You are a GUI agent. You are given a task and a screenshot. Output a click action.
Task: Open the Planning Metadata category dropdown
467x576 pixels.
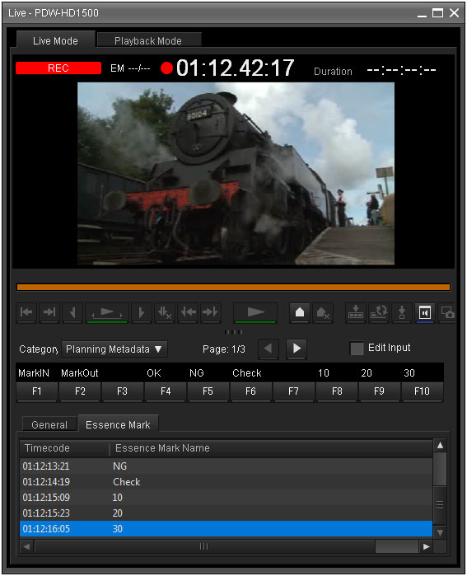114,349
